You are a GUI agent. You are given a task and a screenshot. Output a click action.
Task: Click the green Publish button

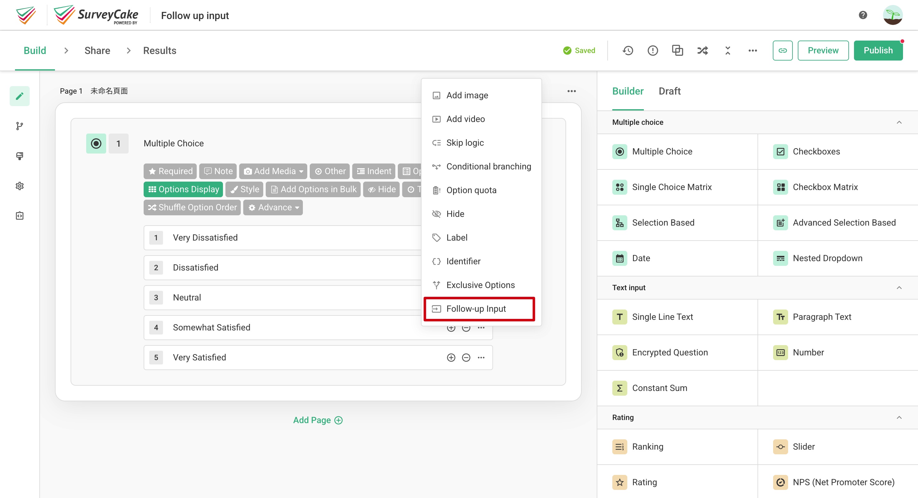tap(878, 50)
